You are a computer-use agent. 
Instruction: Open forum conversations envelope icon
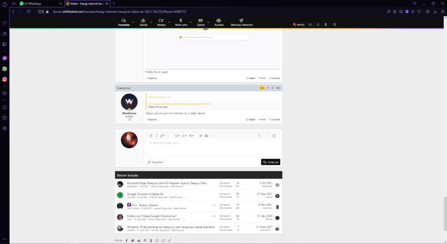tap(310, 25)
